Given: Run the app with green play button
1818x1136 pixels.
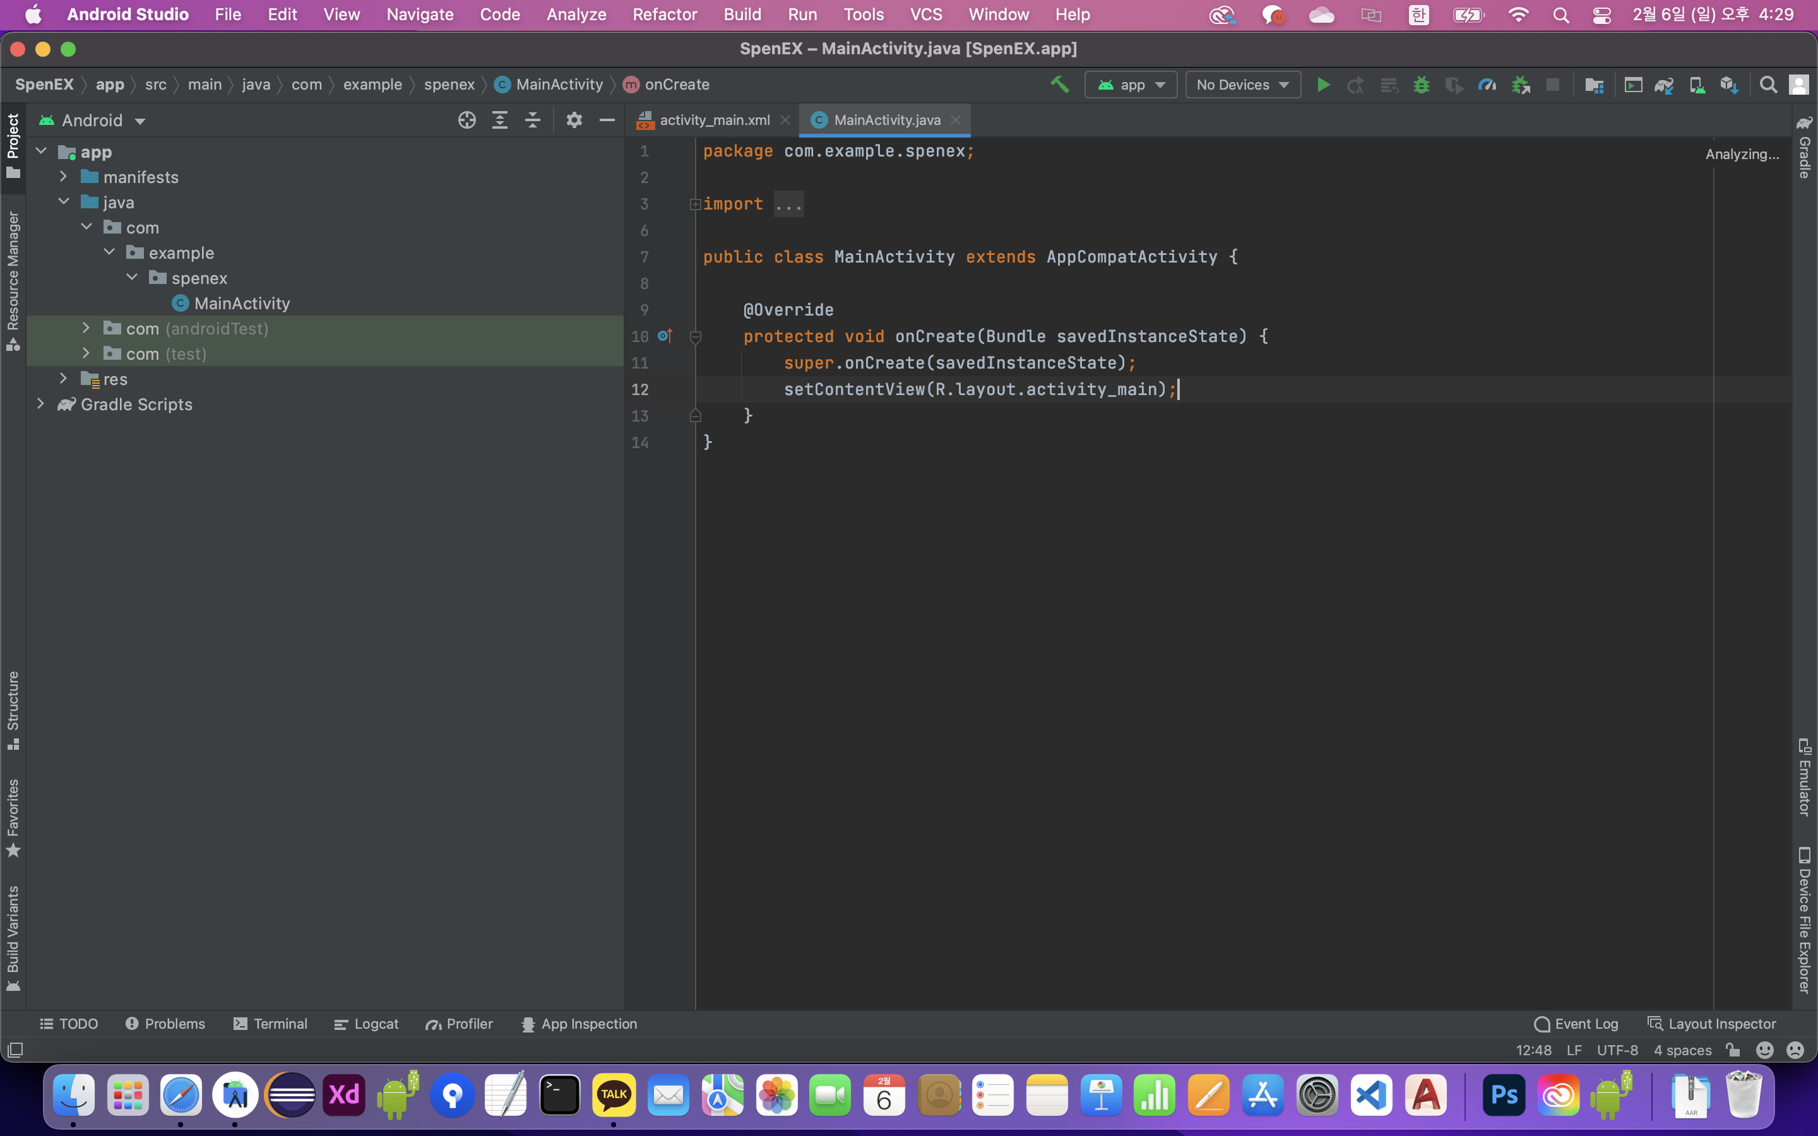Looking at the screenshot, I should point(1323,85).
